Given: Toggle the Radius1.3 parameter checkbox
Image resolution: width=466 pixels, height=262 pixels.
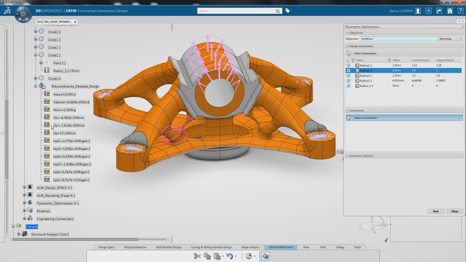Looking at the screenshot, I should [349, 81].
